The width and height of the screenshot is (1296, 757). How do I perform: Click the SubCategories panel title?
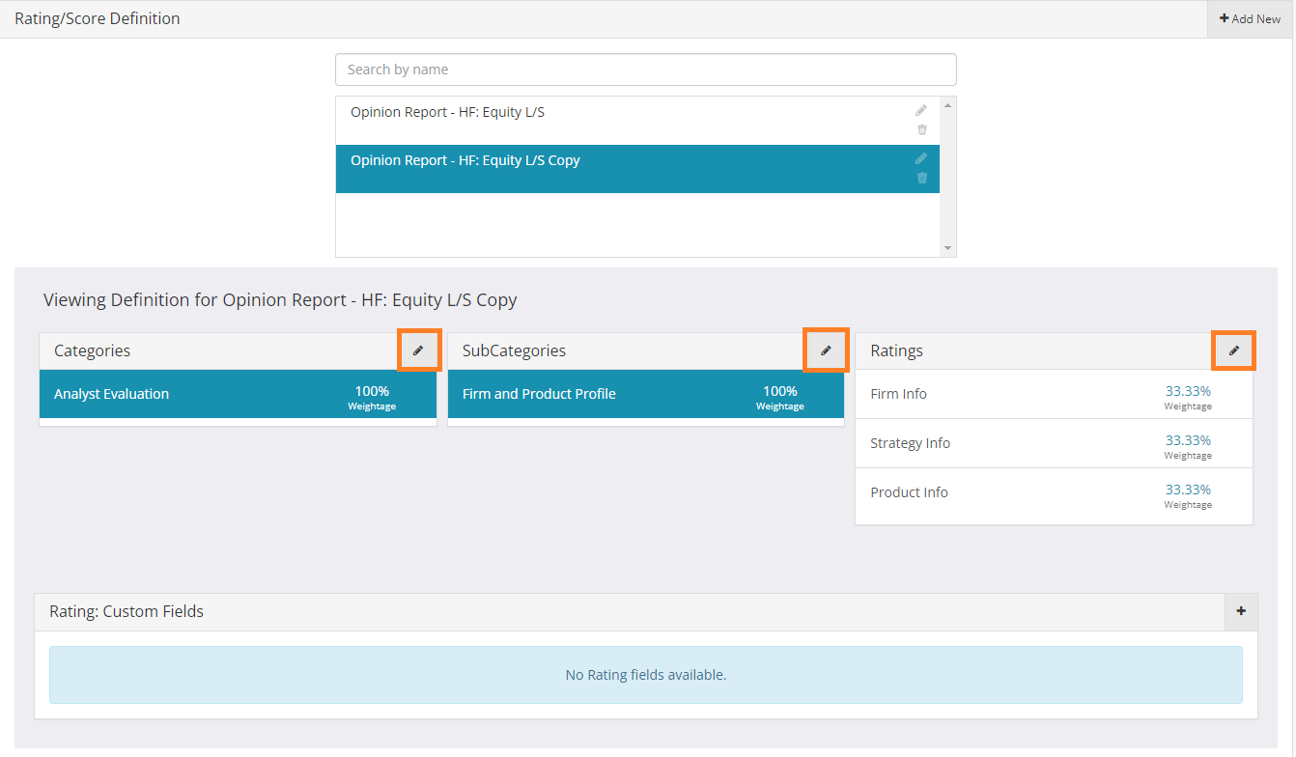click(x=515, y=350)
